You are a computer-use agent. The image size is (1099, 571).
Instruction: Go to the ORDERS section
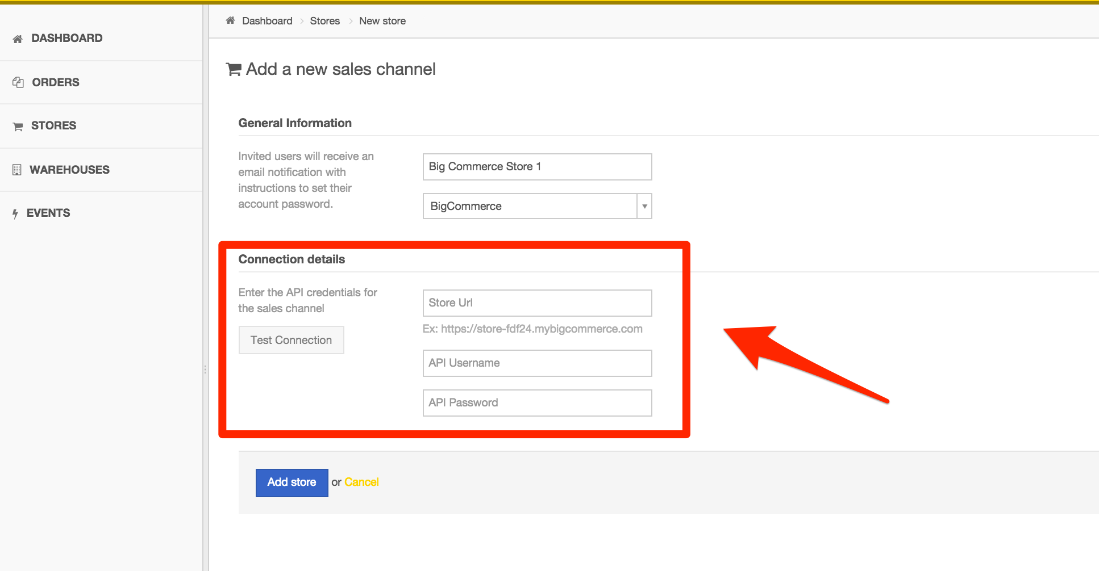pyautogui.click(x=56, y=82)
